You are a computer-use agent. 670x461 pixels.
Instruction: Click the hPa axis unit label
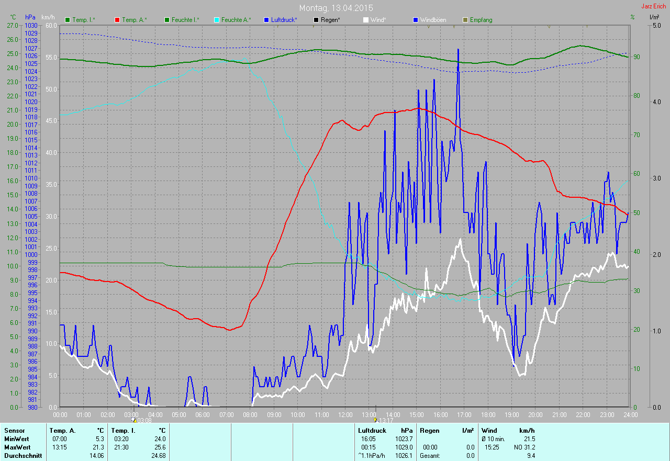point(30,17)
